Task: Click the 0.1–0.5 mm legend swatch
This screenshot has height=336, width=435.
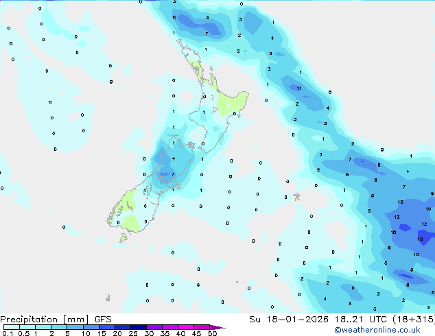Action: 12,327
